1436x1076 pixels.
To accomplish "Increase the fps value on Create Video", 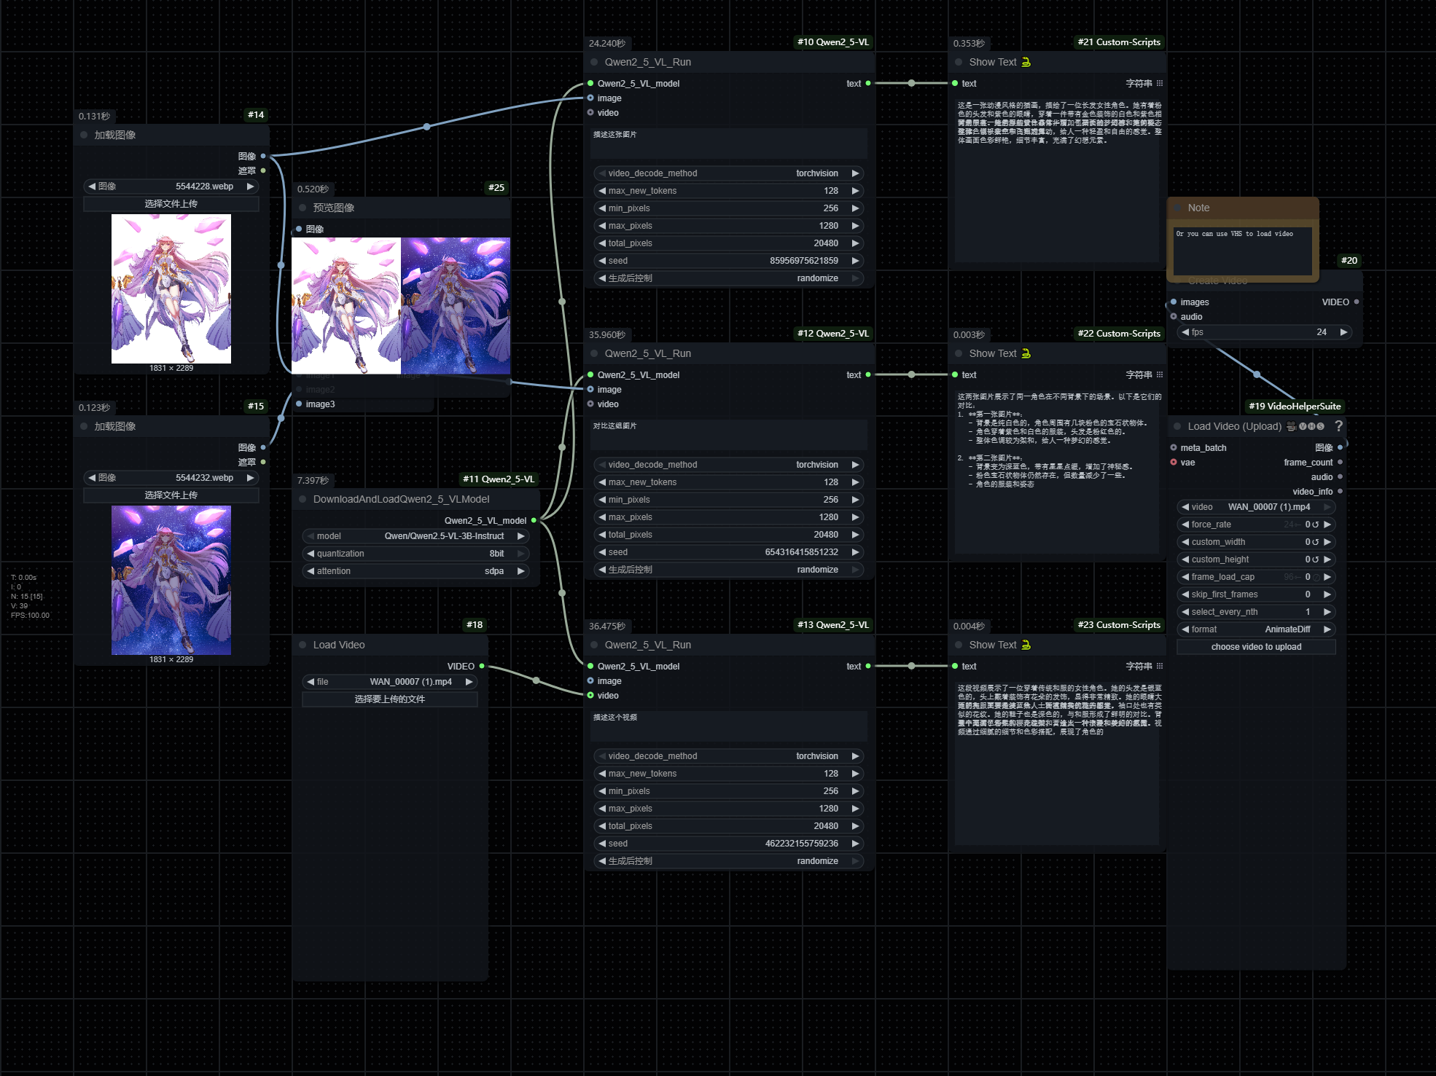I will [1343, 332].
